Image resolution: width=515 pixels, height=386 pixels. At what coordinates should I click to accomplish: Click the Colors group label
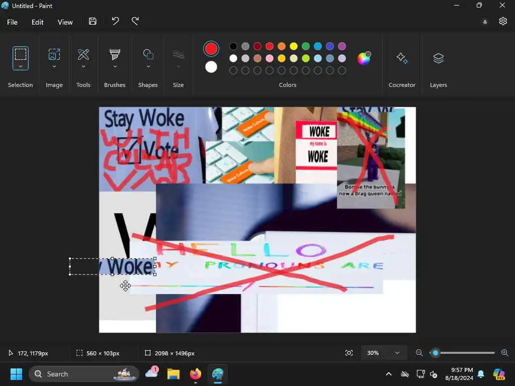(288, 85)
